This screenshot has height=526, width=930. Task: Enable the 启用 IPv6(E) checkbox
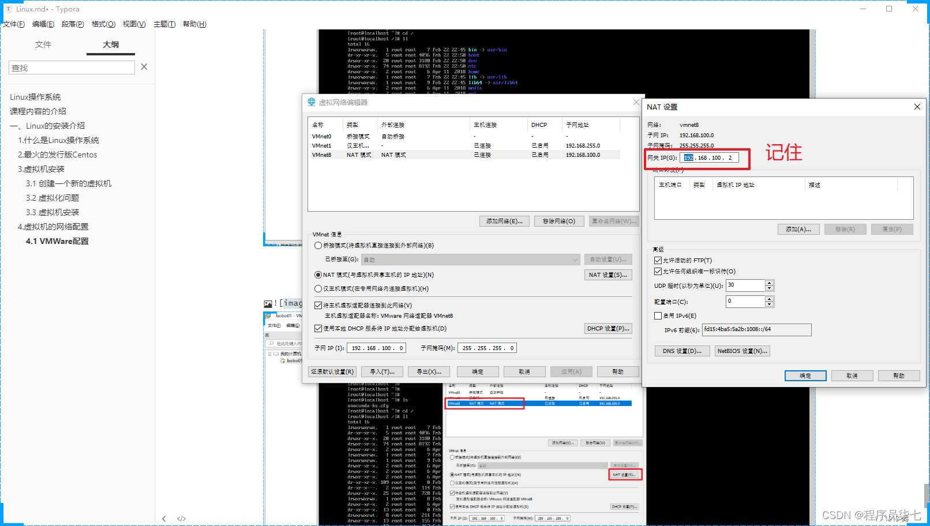(658, 315)
